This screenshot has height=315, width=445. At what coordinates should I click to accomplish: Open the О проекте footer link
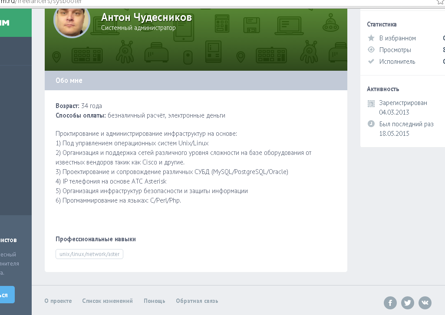58,301
